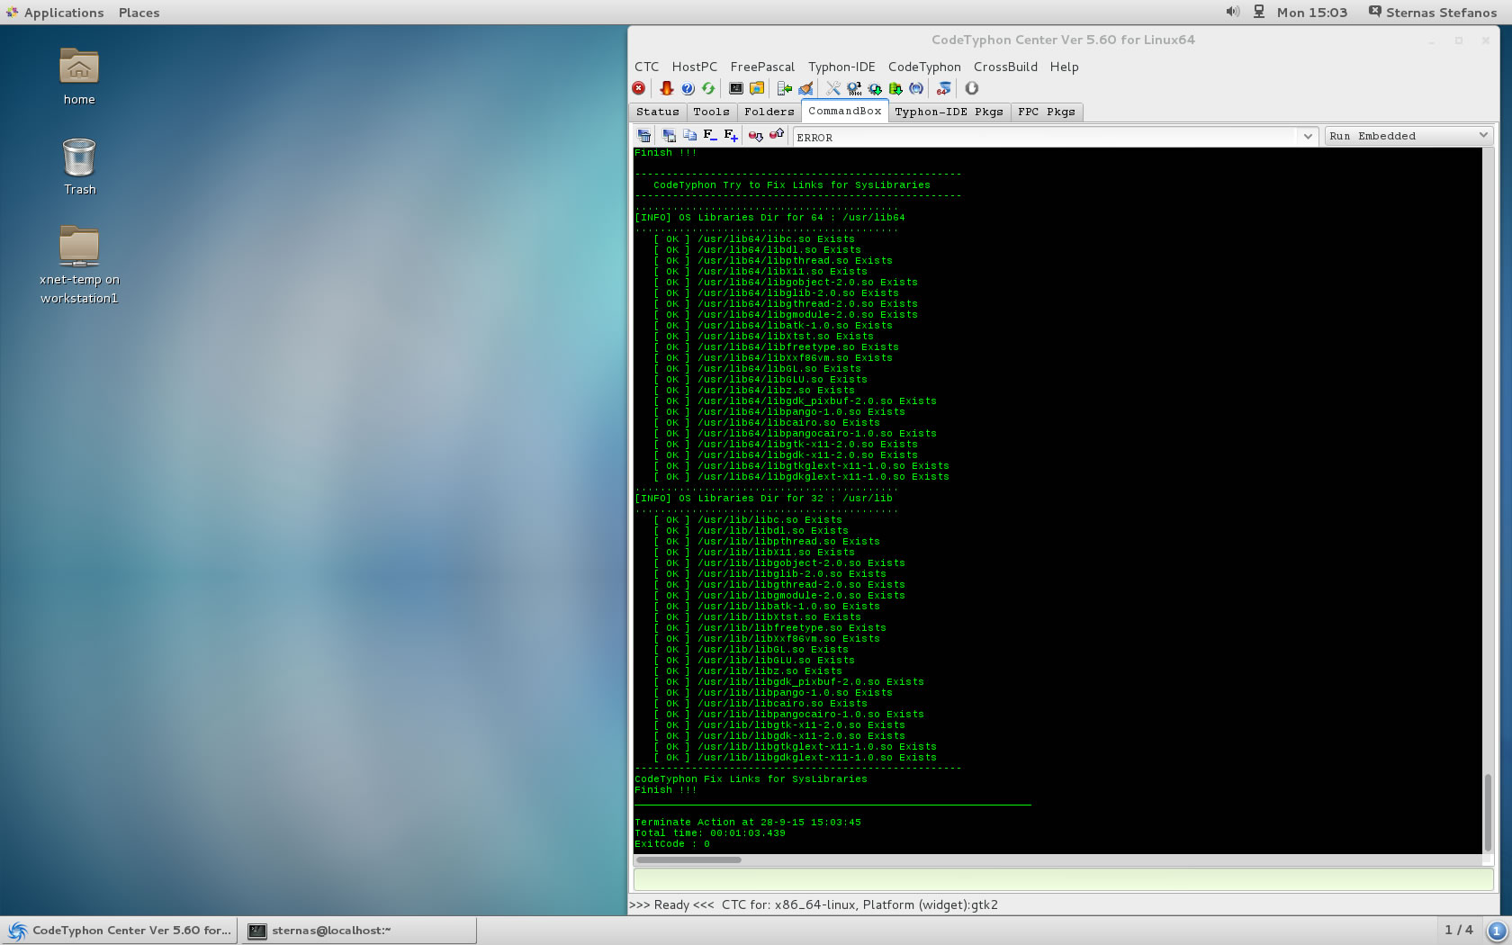Screen dimensions: 1512x945
Task: Open the terminal console icon
Action: click(x=736, y=88)
